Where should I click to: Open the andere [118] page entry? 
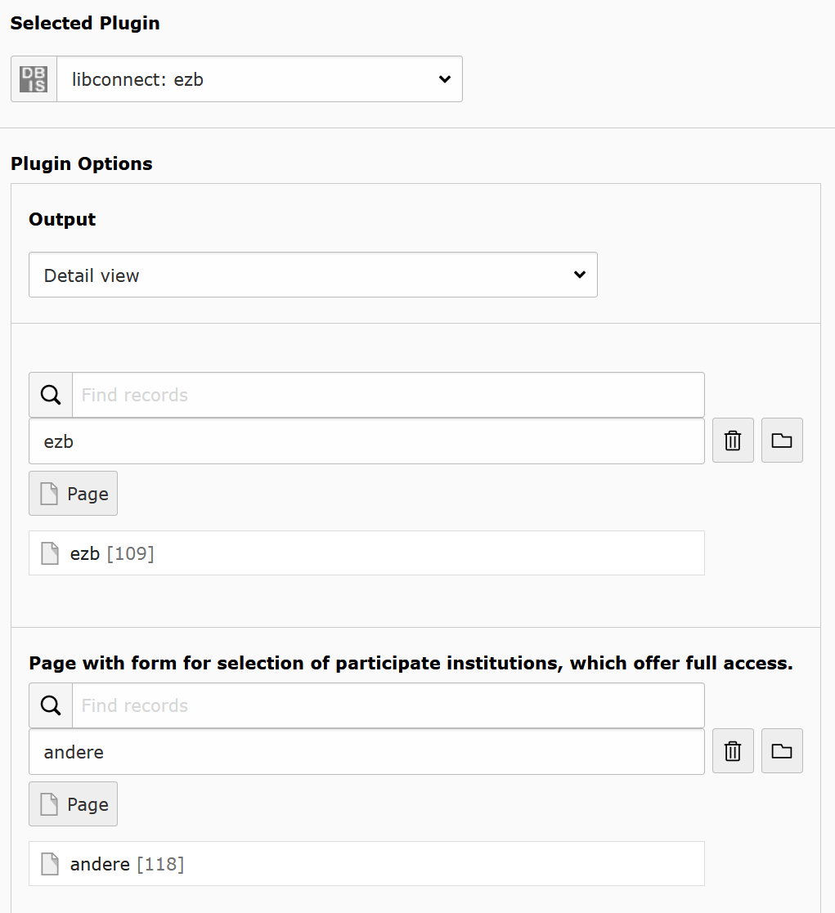point(127,864)
